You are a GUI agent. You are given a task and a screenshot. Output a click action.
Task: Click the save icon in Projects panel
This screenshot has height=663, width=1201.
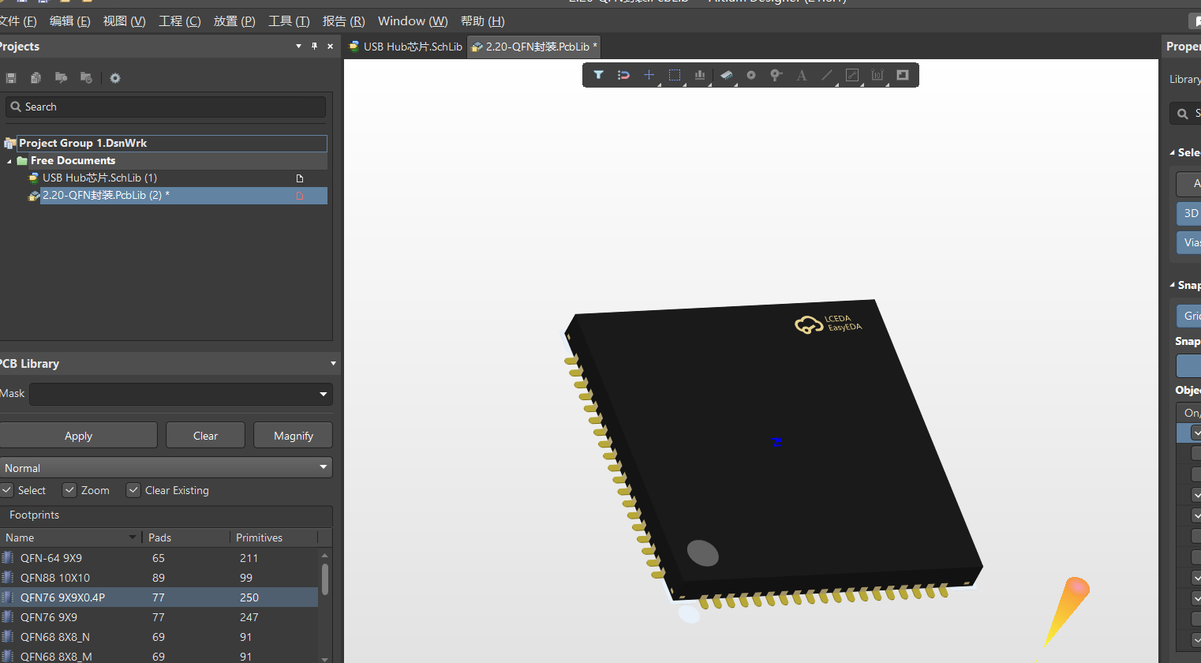coord(11,78)
